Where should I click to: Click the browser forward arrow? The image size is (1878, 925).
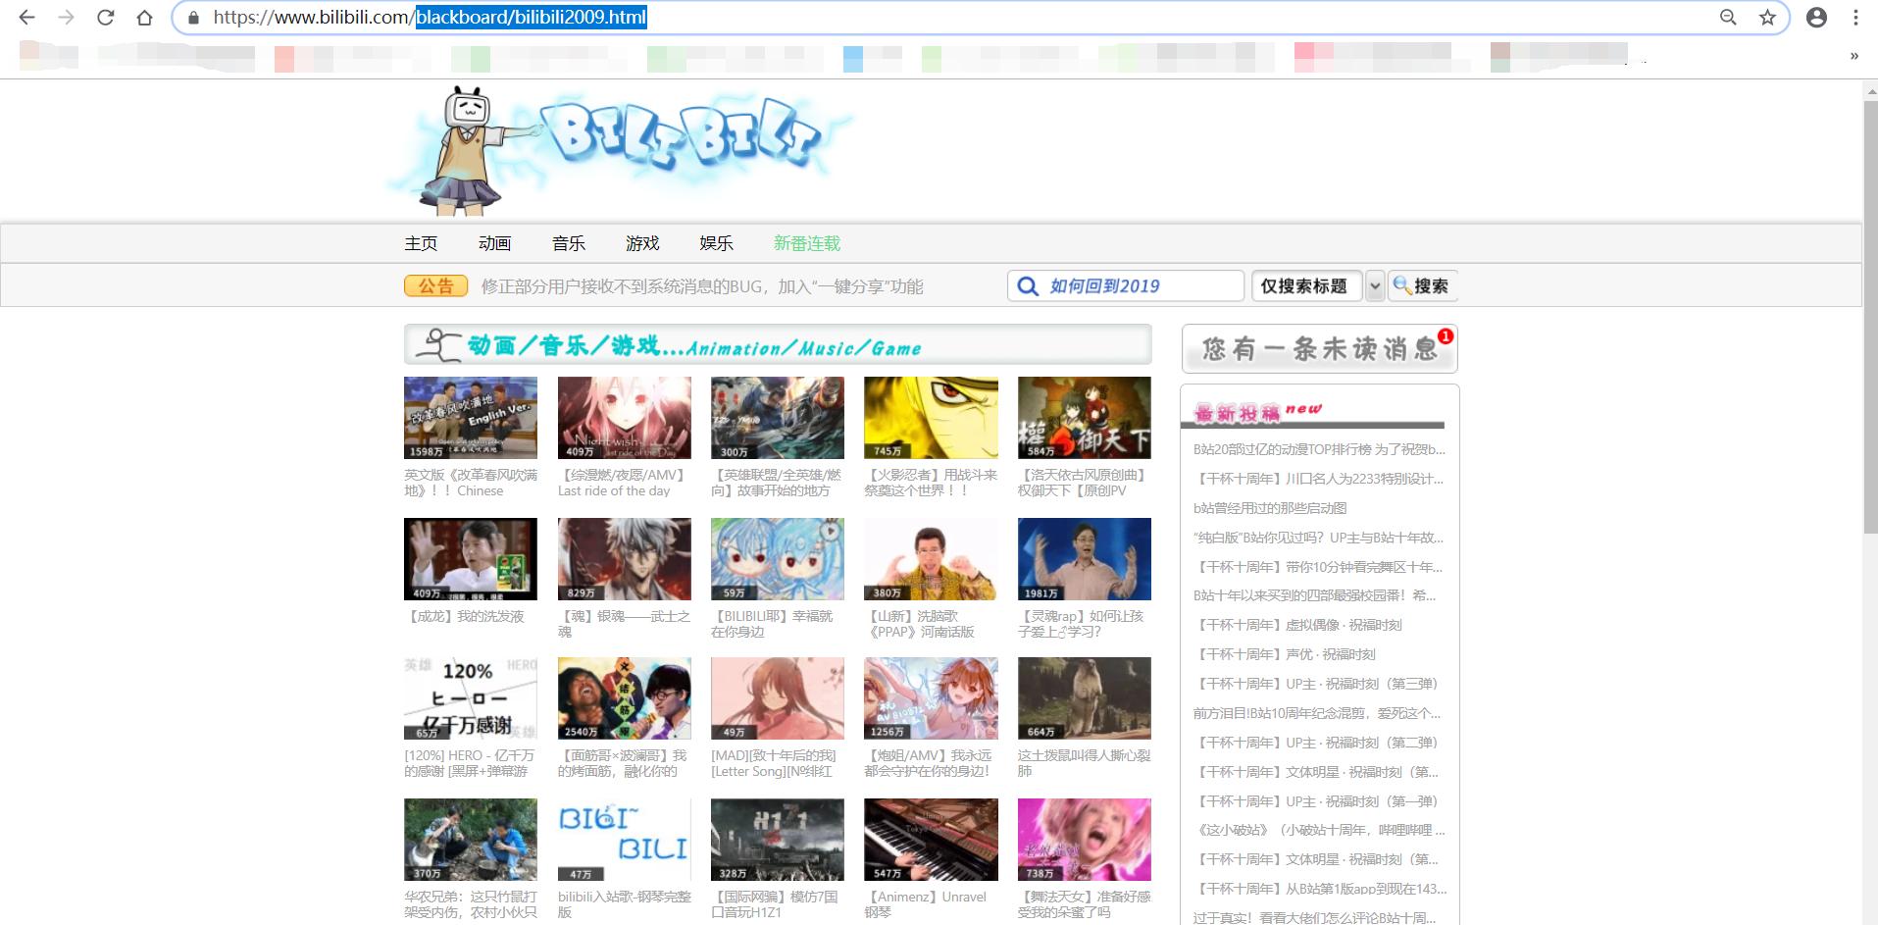[66, 17]
